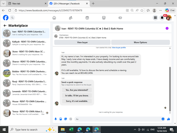Open the Sharon conversation

tap(25, 63)
